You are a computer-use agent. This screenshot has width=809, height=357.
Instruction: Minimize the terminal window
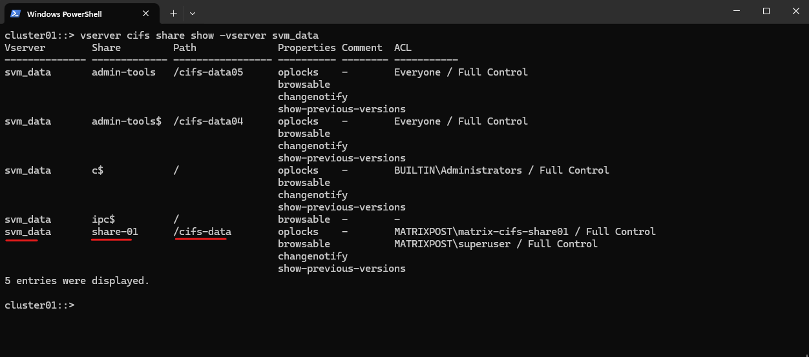[x=737, y=11]
